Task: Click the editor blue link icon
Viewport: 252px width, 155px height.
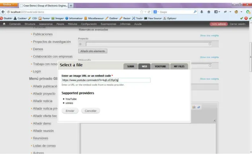Action: tap(199, 107)
